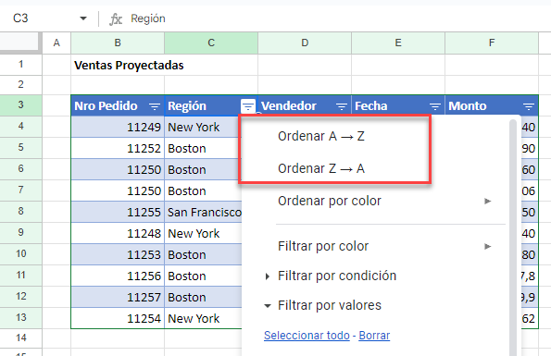Select column F header

[x=492, y=43]
